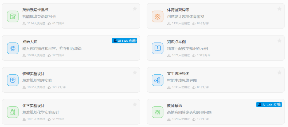This screenshot has width=288, height=127.
Task: Click the description 创意设计趣味体育游戏
Action: [186, 17]
